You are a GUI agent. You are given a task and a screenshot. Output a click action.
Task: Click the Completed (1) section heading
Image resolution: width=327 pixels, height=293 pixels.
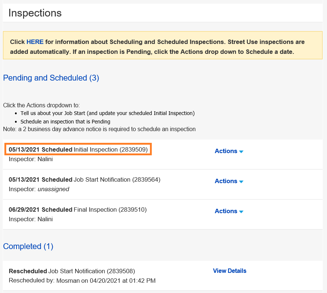click(x=28, y=246)
